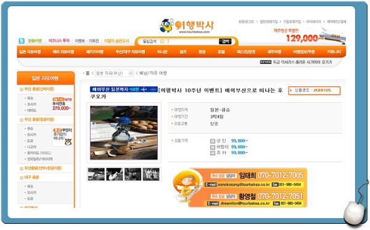Viewport: 370px width, 230px height.
Task: Click into the search text field
Action: (x=193, y=41)
